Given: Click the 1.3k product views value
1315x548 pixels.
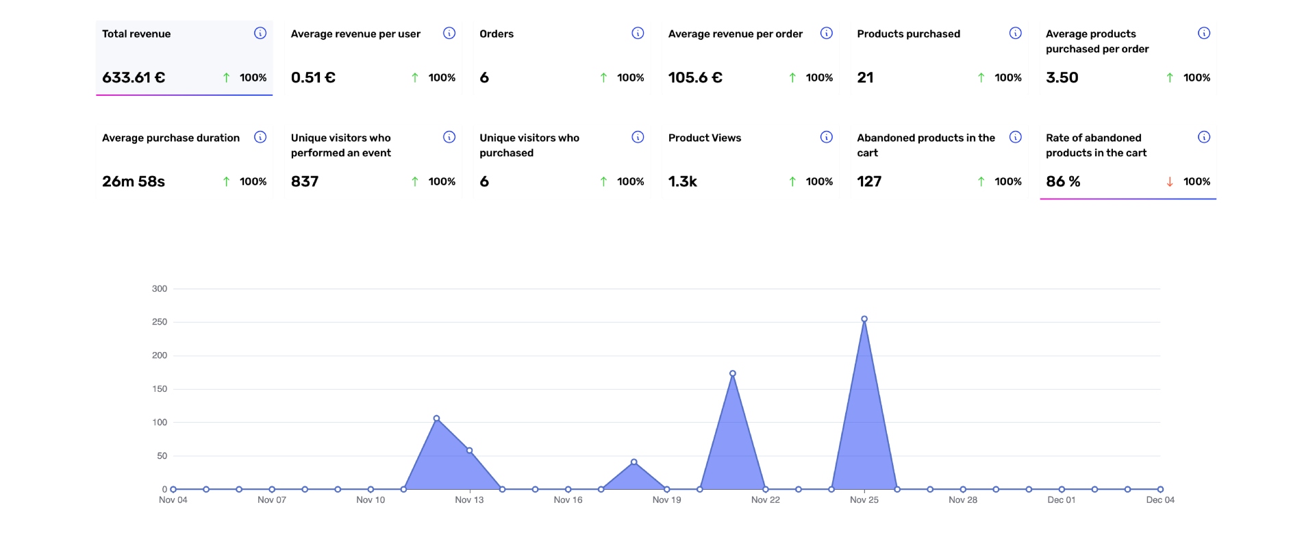Looking at the screenshot, I should [x=683, y=182].
